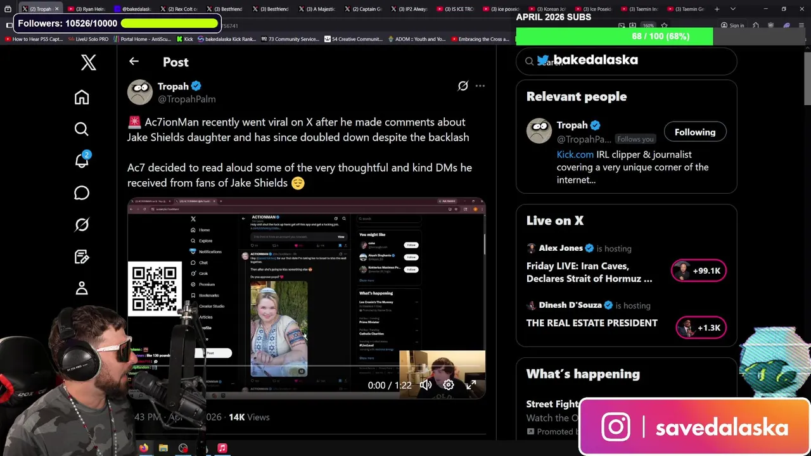Open the X logo home link

[x=89, y=62]
